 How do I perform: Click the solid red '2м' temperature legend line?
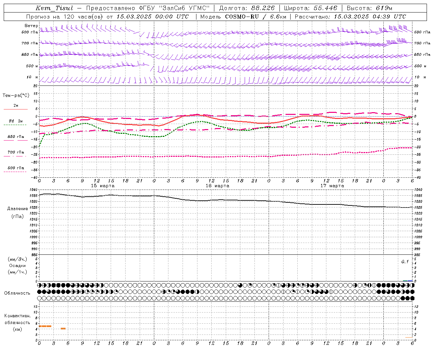tap(16, 109)
